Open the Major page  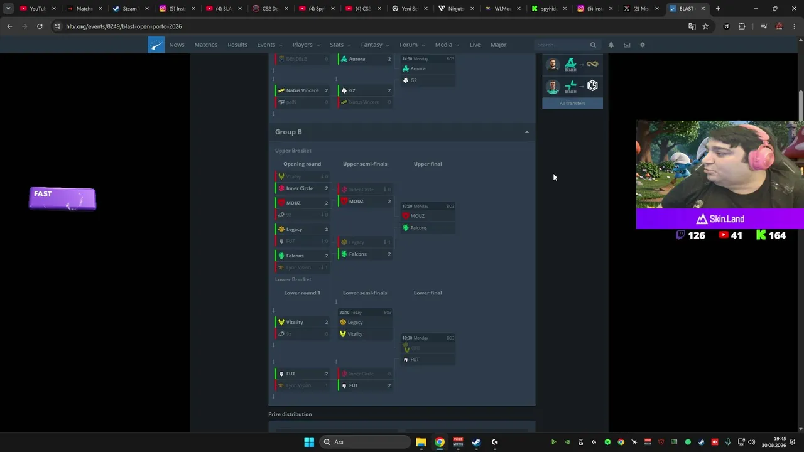498,45
